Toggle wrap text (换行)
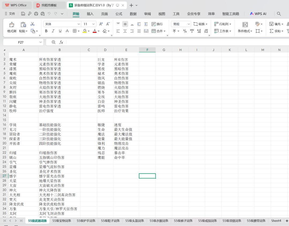Viewport: 289px width, 226px height. coord(157,24)
